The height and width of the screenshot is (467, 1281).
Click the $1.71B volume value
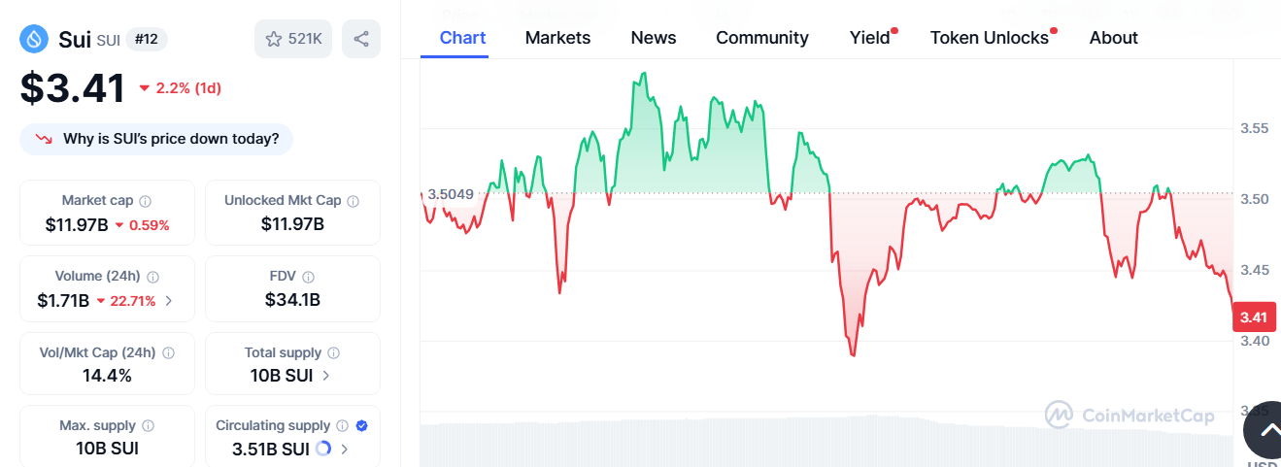(x=63, y=301)
